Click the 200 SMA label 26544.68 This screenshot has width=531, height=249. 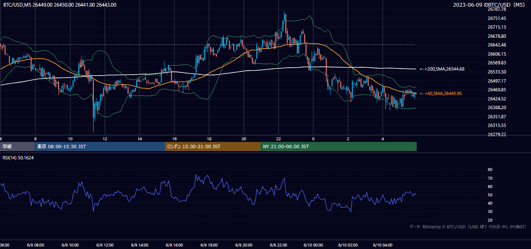point(442,69)
